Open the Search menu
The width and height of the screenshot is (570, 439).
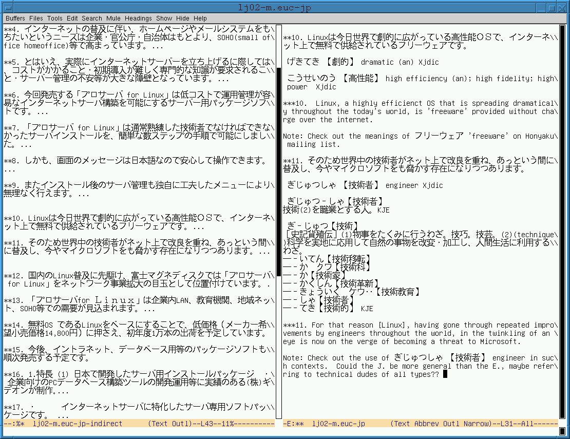pyautogui.click(x=92, y=18)
